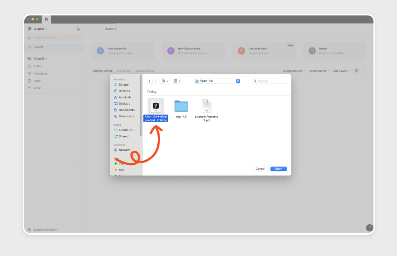Open Applications in Favorites sidebar
This screenshot has width=397, height=256.
click(x=126, y=97)
